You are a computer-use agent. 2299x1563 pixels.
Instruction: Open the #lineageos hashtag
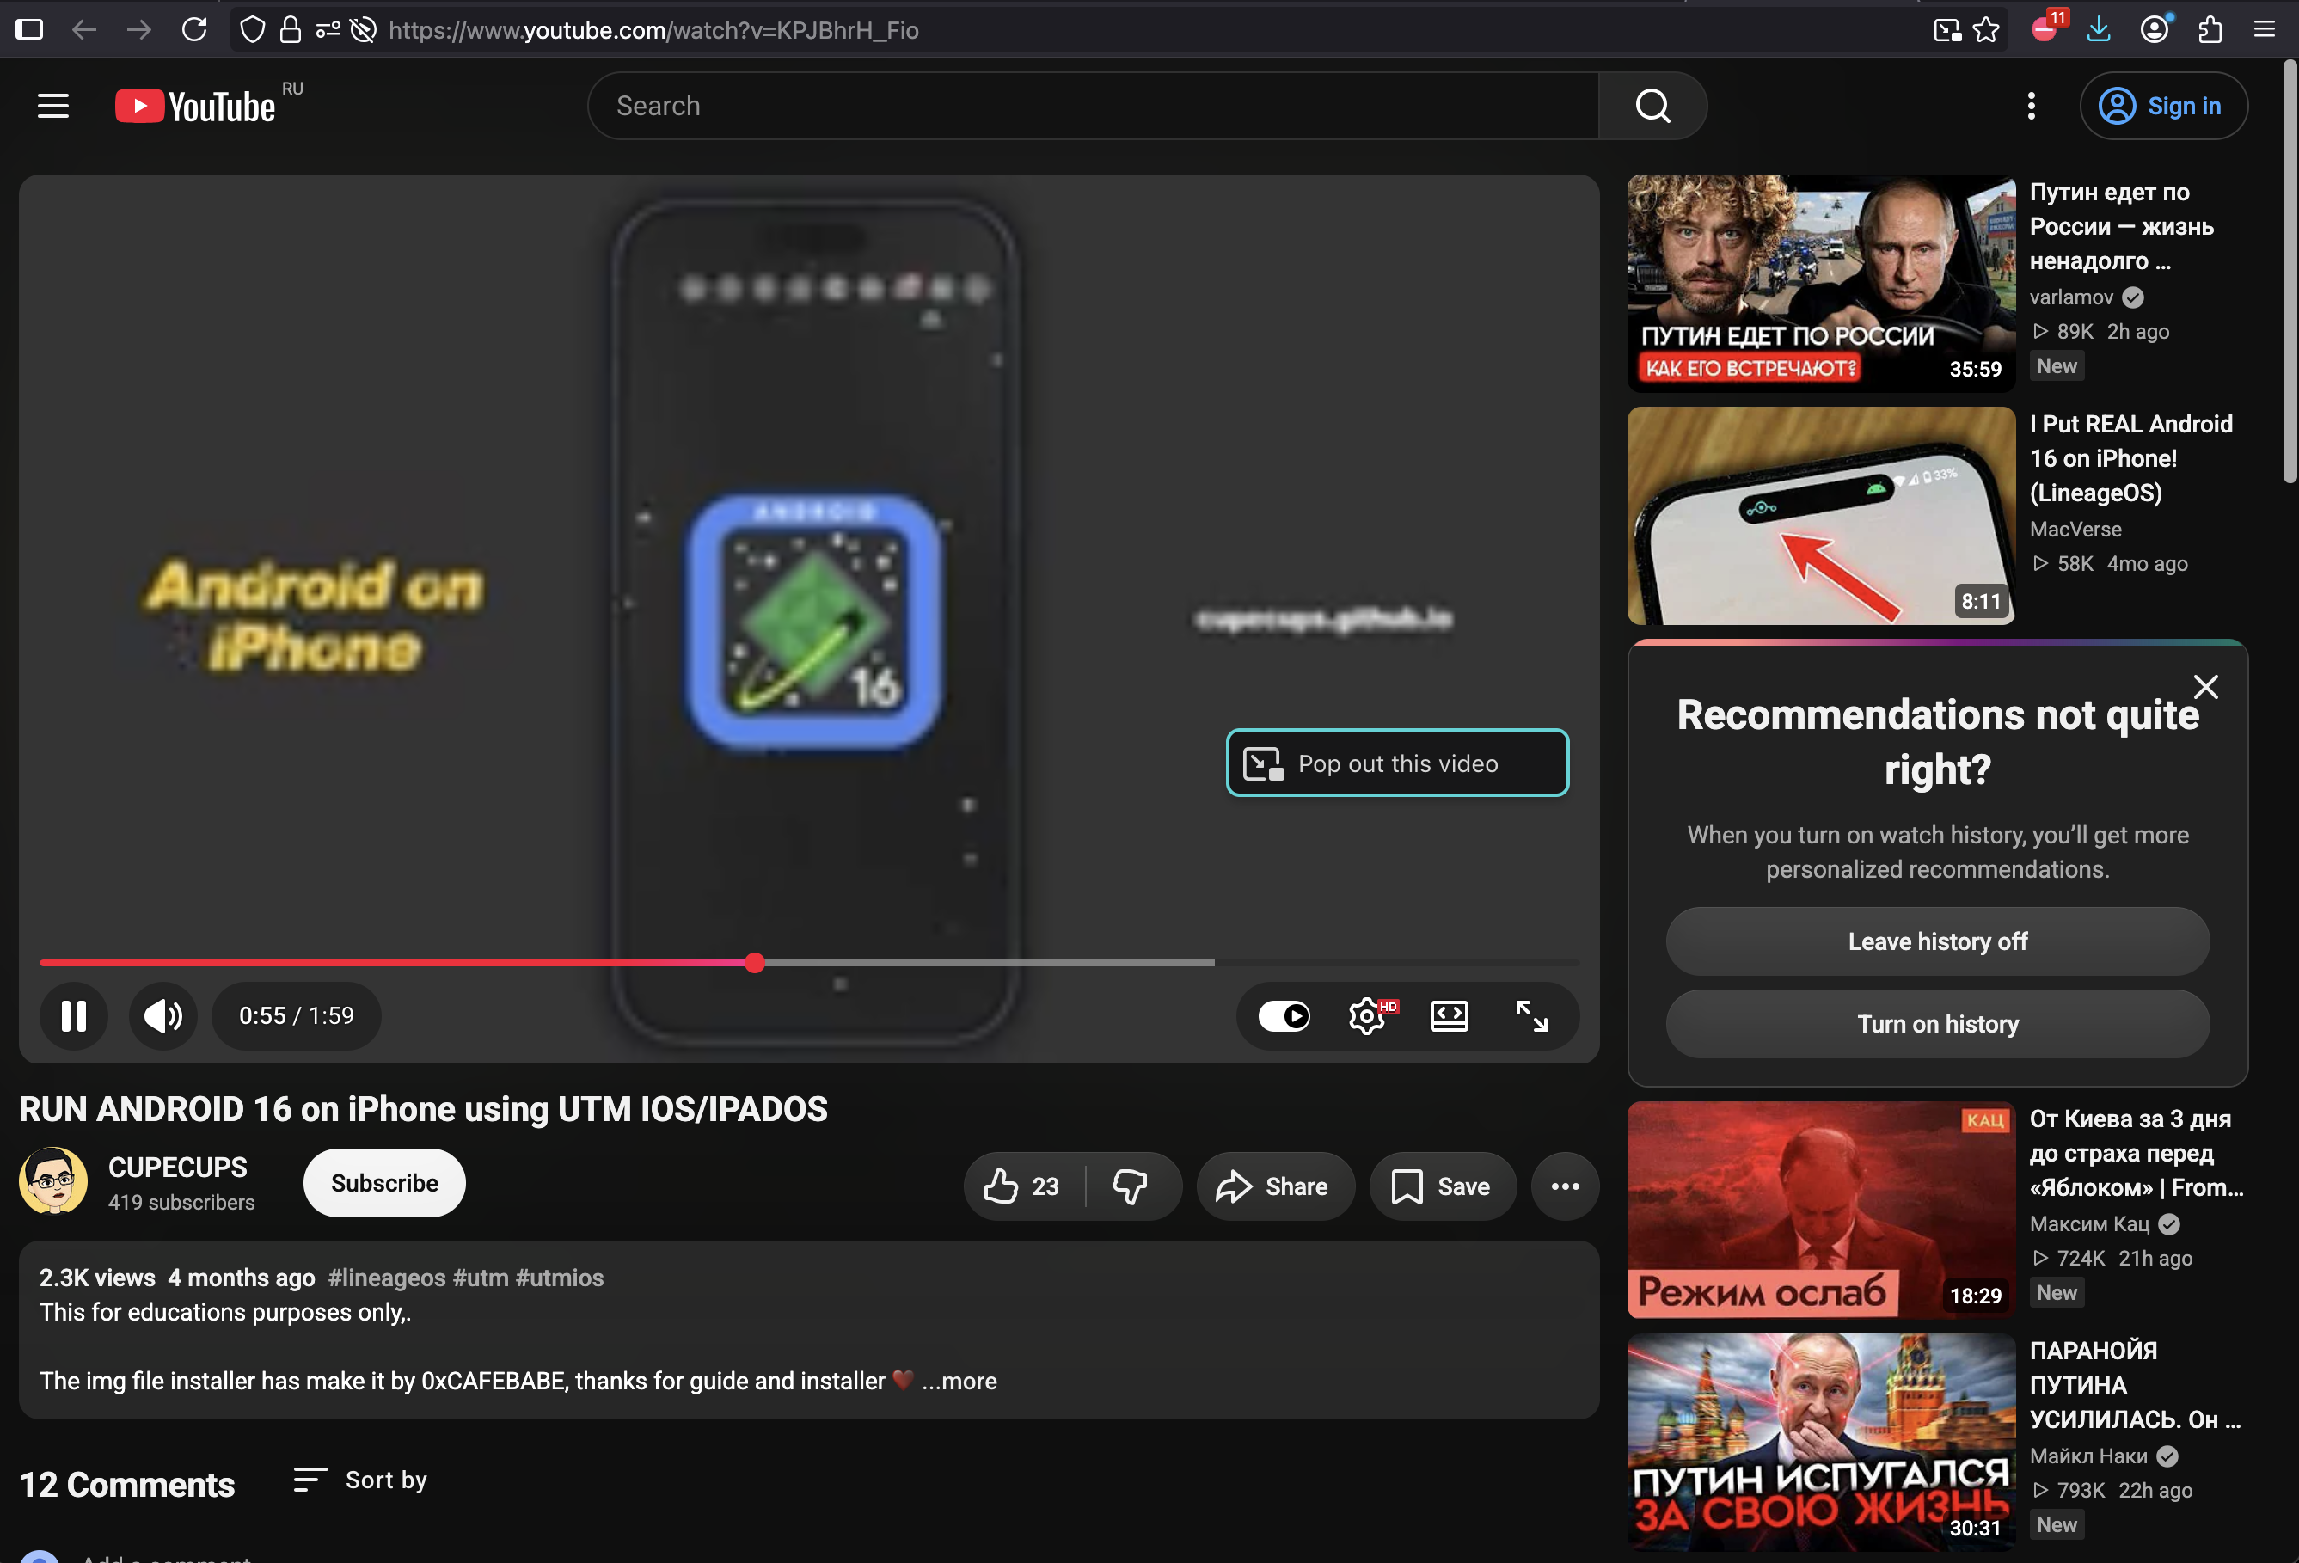(387, 1278)
